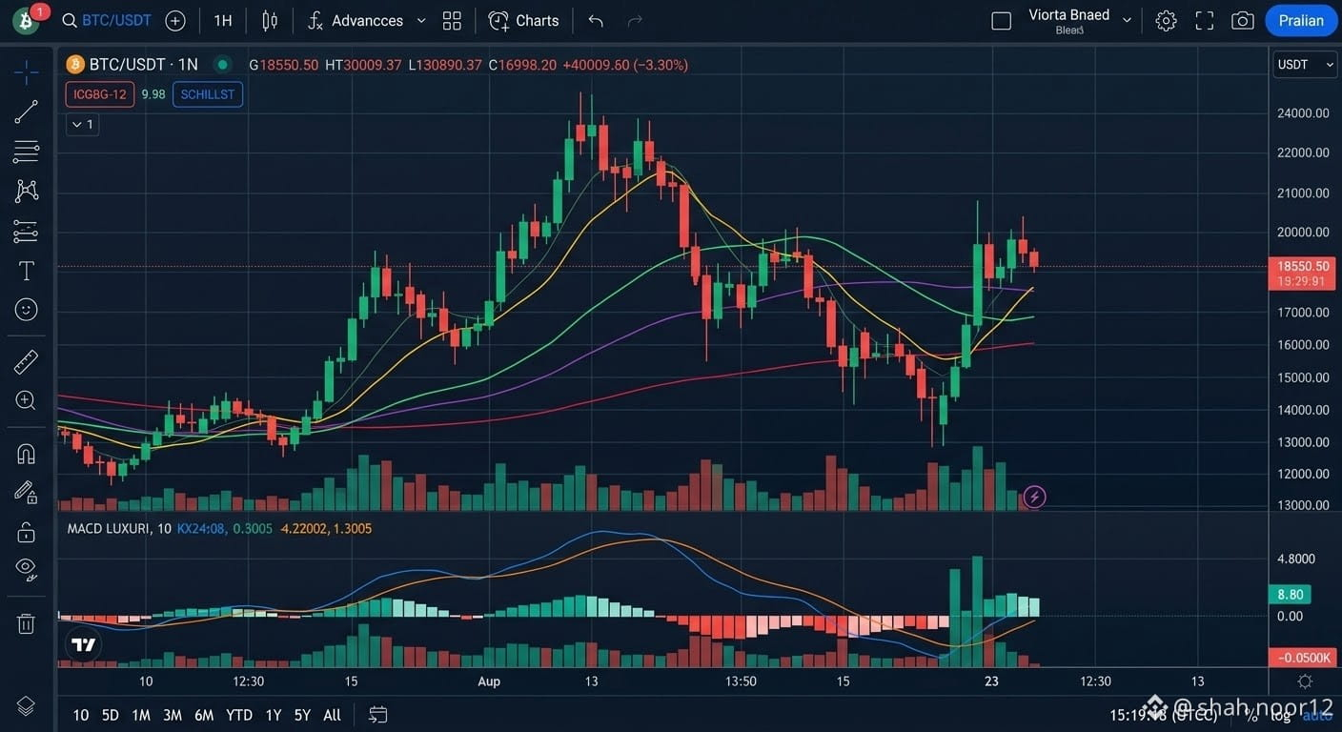Toggle hide all drawings eye icon
The width and height of the screenshot is (1342, 732).
tap(26, 570)
